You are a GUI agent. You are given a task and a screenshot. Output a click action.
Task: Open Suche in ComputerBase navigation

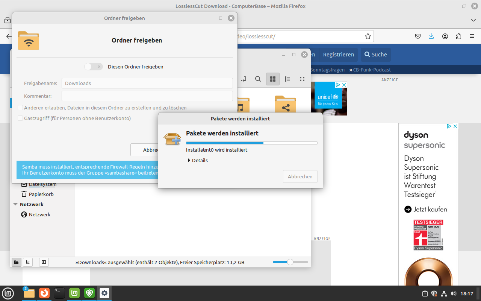pos(376,55)
